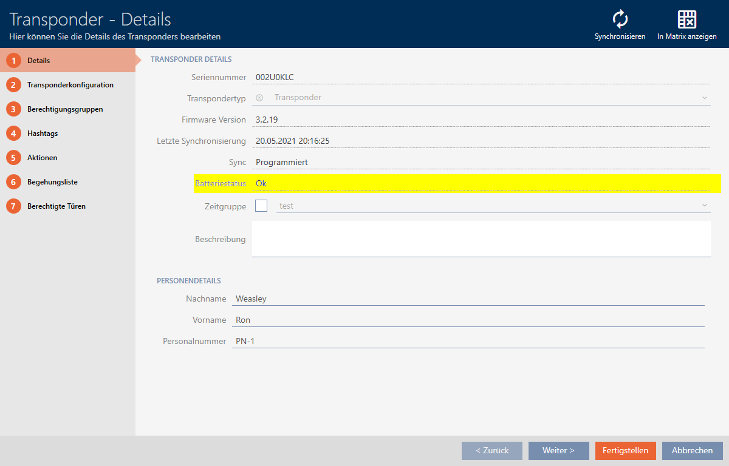
Task: Expand the Transpondertyp dropdown
Action: [704, 98]
